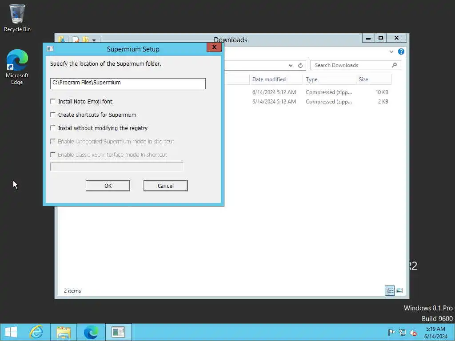
Task: Sort by Size column header
Action: click(x=374, y=79)
